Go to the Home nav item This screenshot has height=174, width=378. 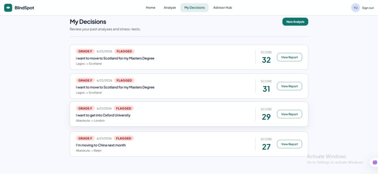pos(151,7)
